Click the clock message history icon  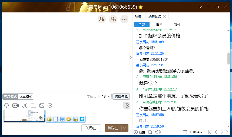[x=127, y=105]
